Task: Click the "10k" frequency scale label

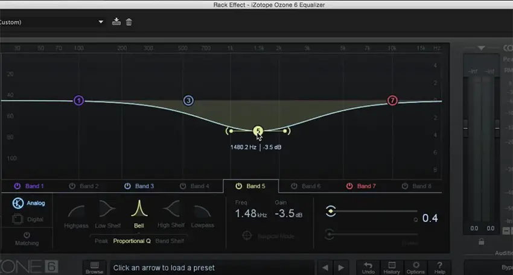Action: [x=392, y=48]
